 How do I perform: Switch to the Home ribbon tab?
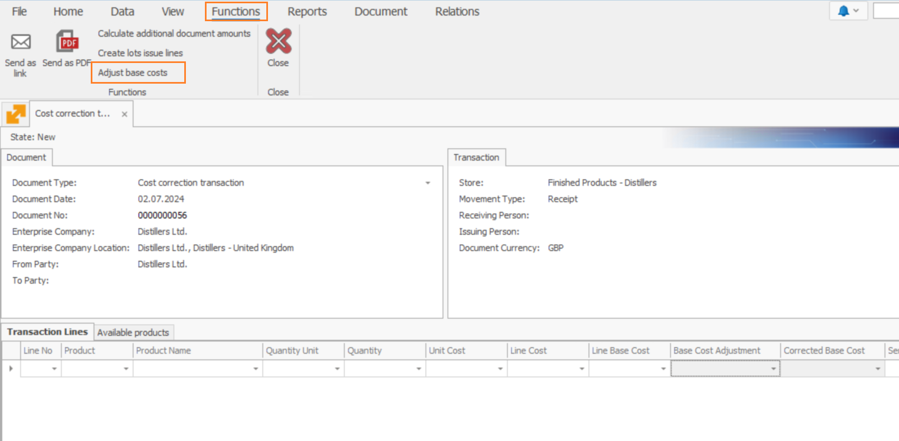tap(68, 11)
